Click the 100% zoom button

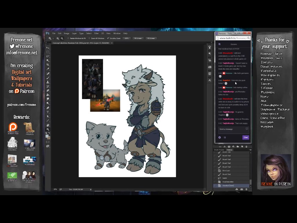coord(126,38)
